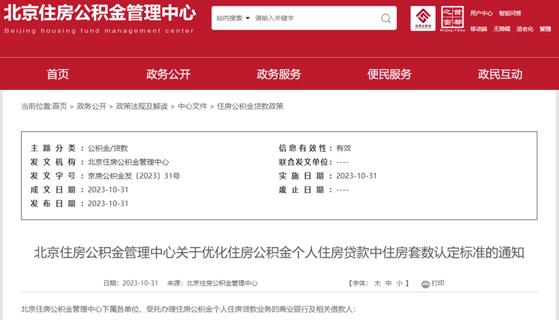
Task: Open the 政务公开 navigation menu
Action: [168, 74]
